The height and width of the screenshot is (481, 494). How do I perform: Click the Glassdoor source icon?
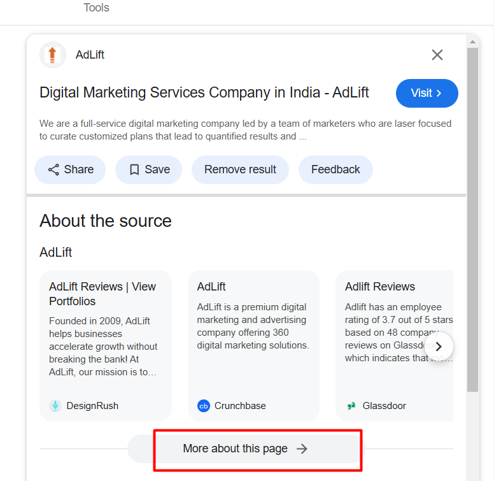351,406
